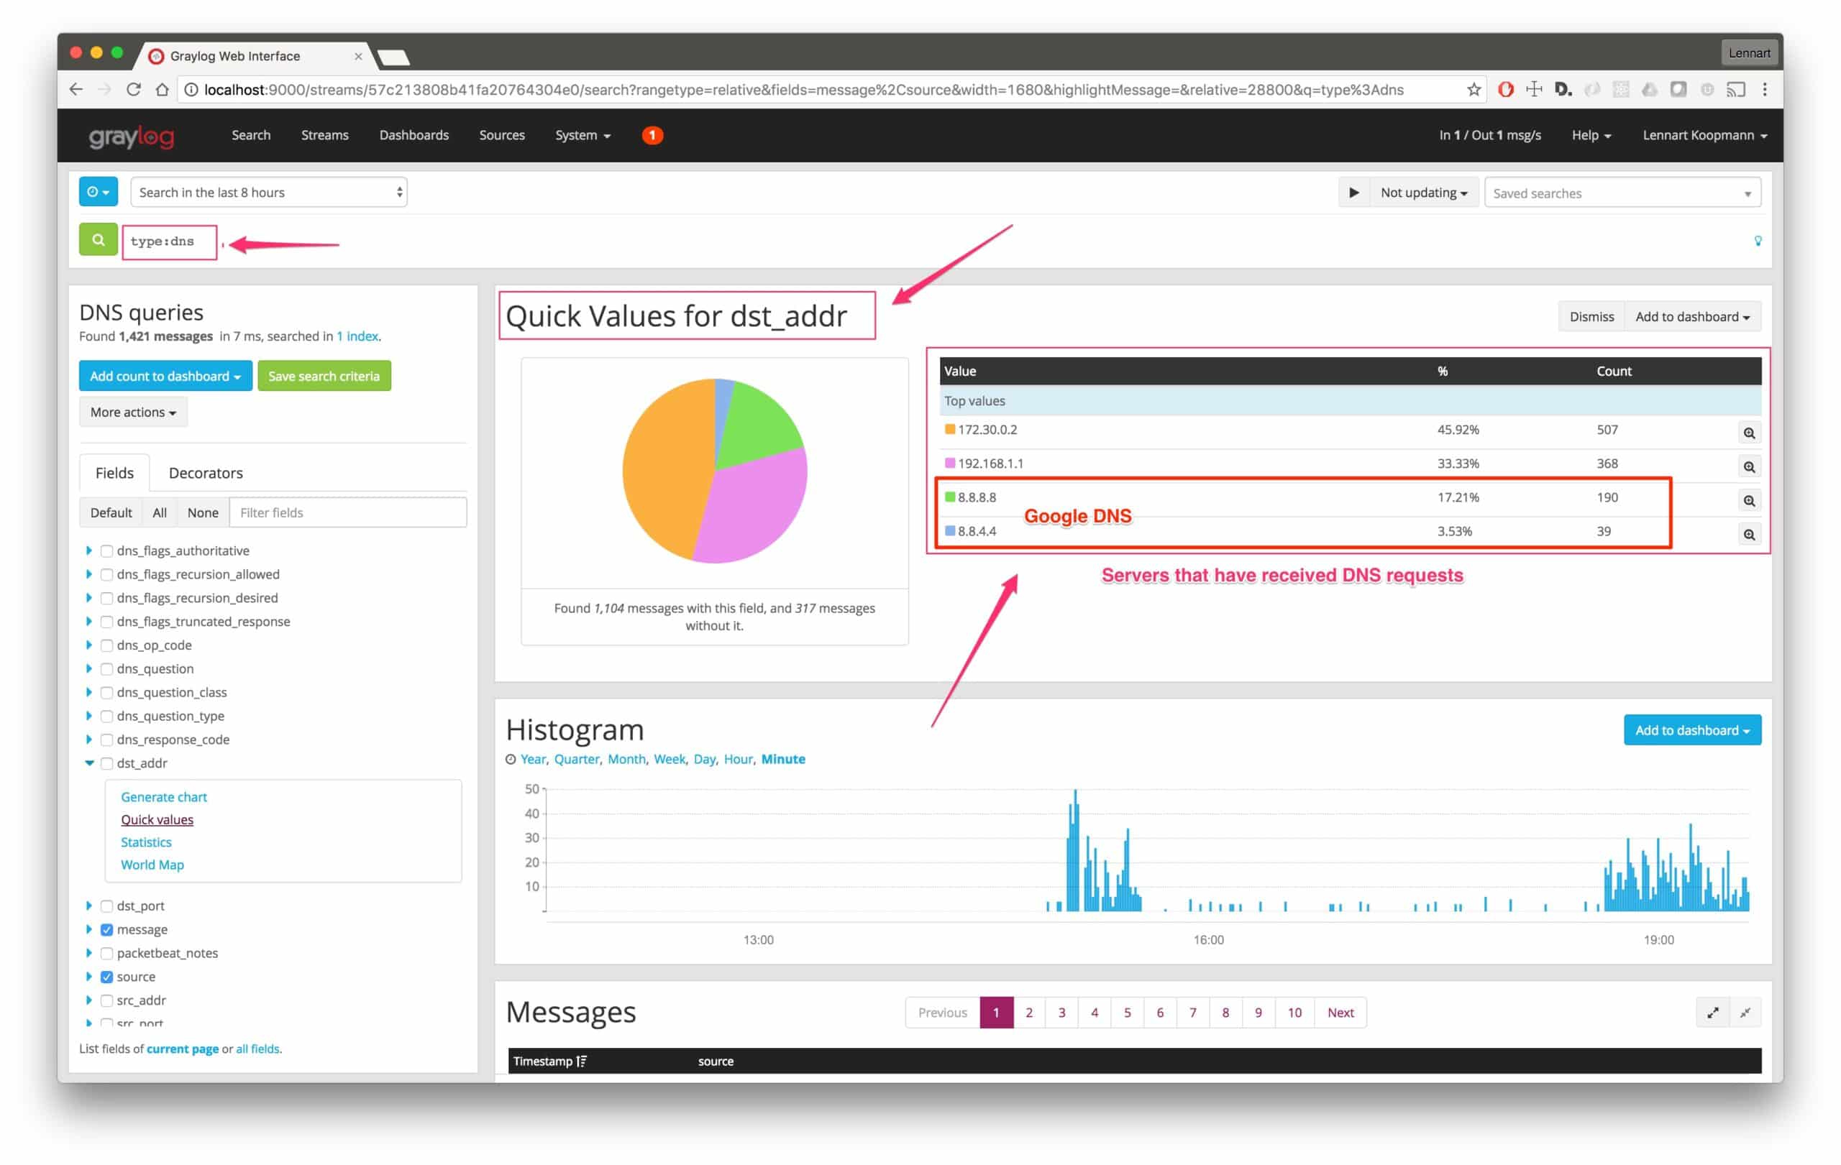Click the Save search criteria button
The height and width of the screenshot is (1165, 1841).
pos(324,376)
